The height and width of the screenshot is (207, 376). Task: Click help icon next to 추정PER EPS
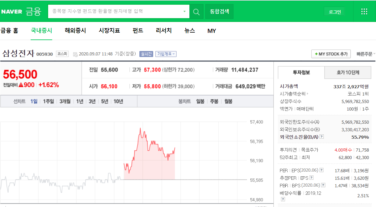click(311, 178)
